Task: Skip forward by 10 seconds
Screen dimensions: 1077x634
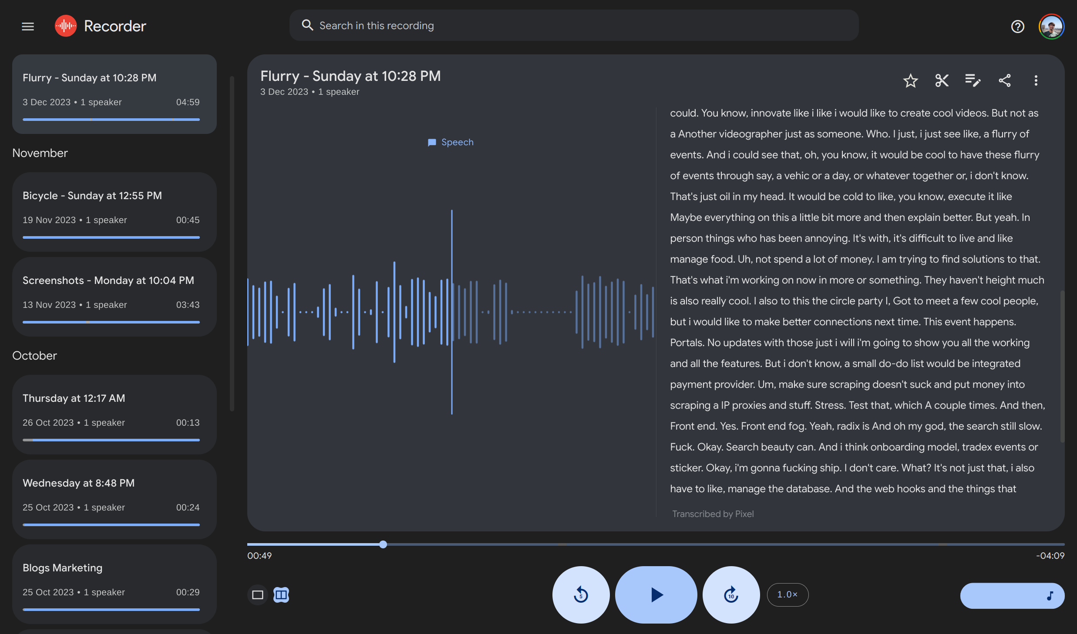Action: coord(731,594)
